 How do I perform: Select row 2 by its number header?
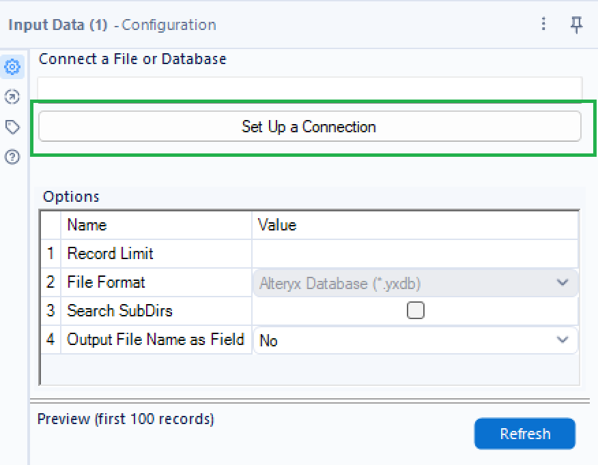(x=51, y=282)
